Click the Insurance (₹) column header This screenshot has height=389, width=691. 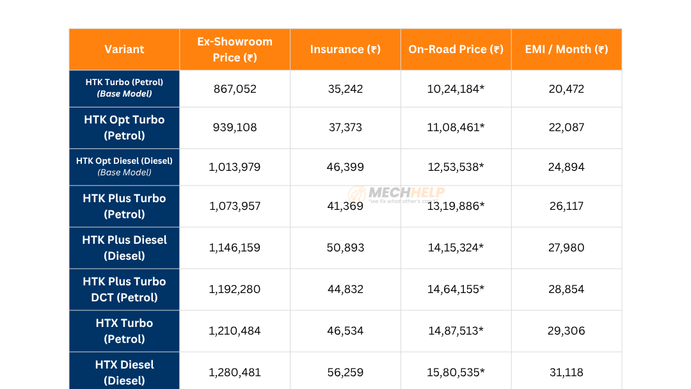[345, 49]
